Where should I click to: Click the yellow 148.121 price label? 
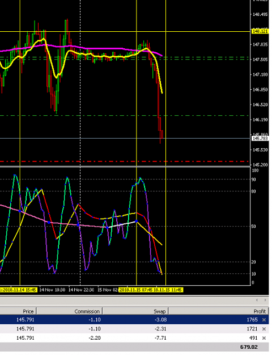[260, 31]
